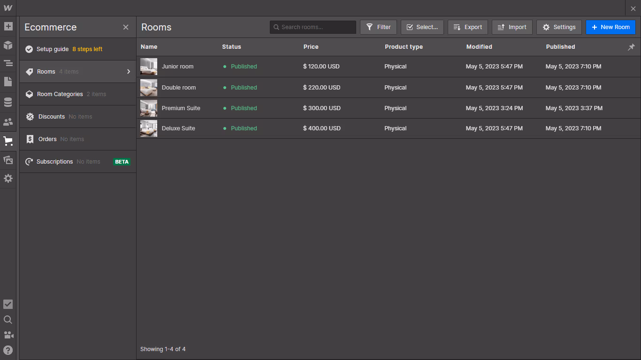Open the Navigator panel
The height and width of the screenshot is (360, 641).
click(8, 63)
